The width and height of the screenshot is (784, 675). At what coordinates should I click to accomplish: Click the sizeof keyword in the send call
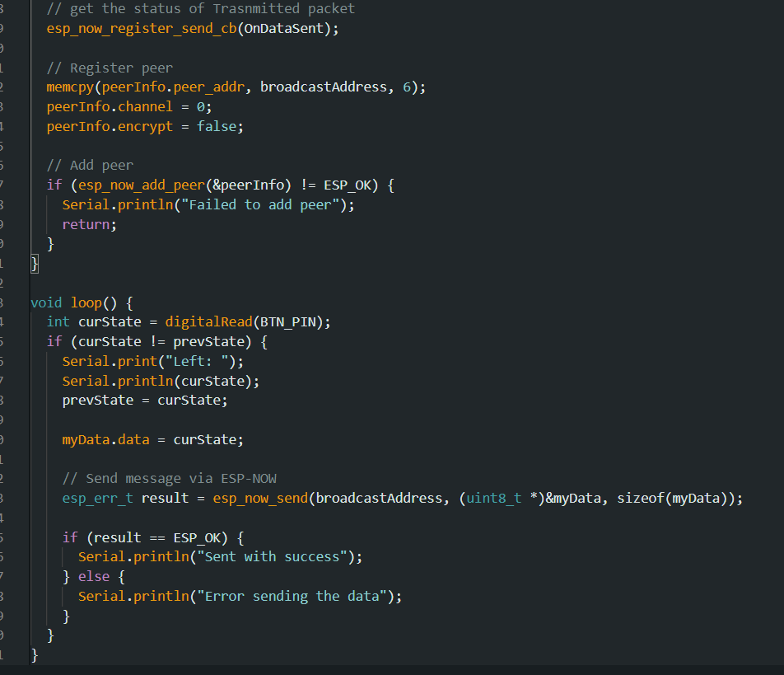[640, 498]
